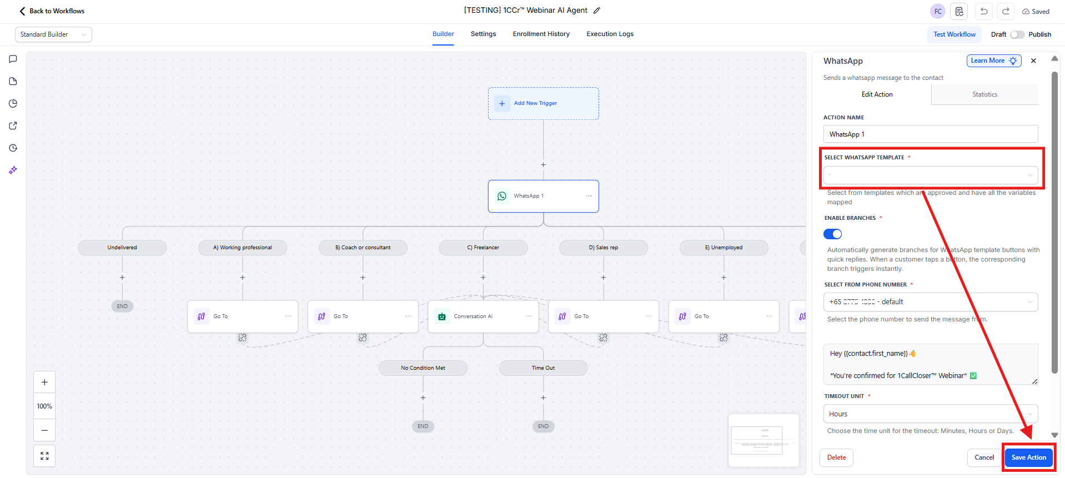The image size is (1065, 478).
Task: Click the plus icon below Add New Trigger
Action: (x=544, y=165)
